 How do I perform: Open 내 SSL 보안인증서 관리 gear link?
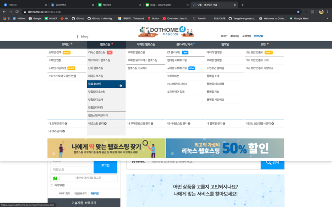260,123
